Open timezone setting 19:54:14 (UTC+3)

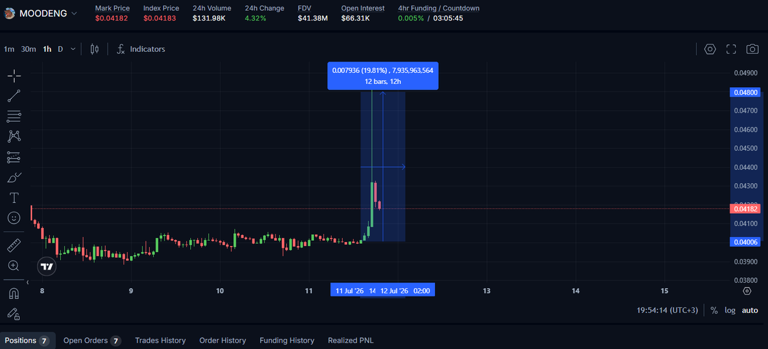tap(667, 311)
